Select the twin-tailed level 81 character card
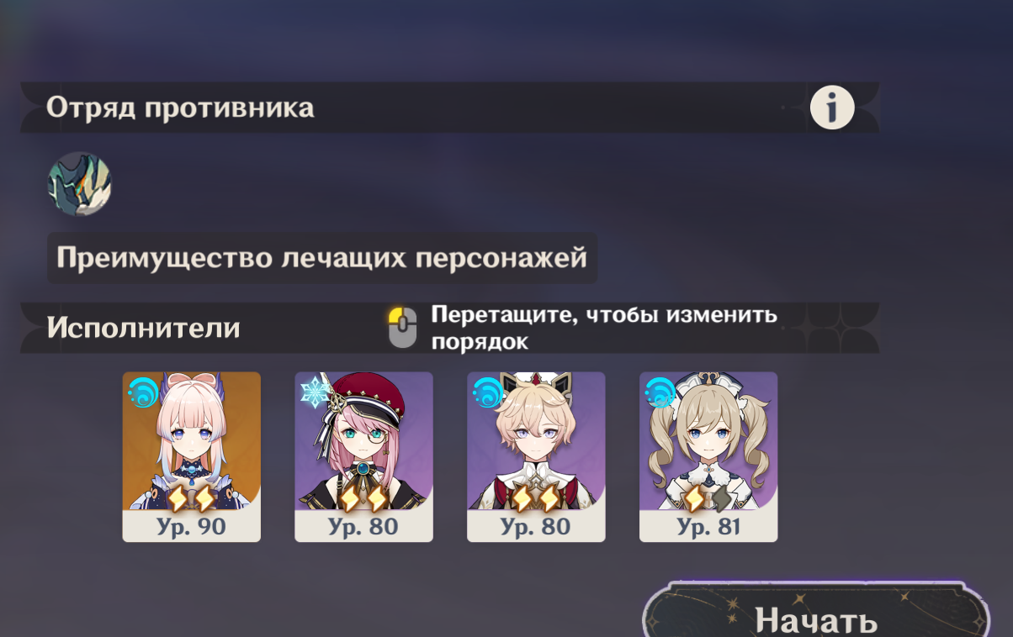 point(708,457)
